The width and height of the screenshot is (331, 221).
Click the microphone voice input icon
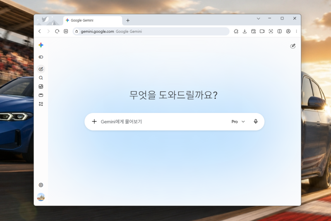click(256, 121)
